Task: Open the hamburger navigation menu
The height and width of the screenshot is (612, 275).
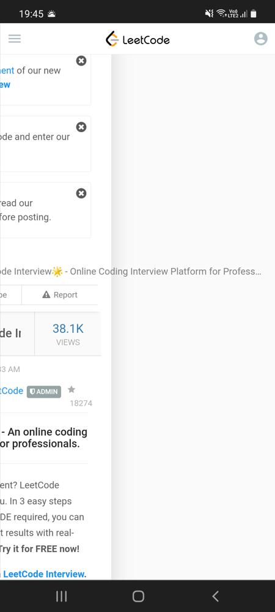Action: (15, 38)
